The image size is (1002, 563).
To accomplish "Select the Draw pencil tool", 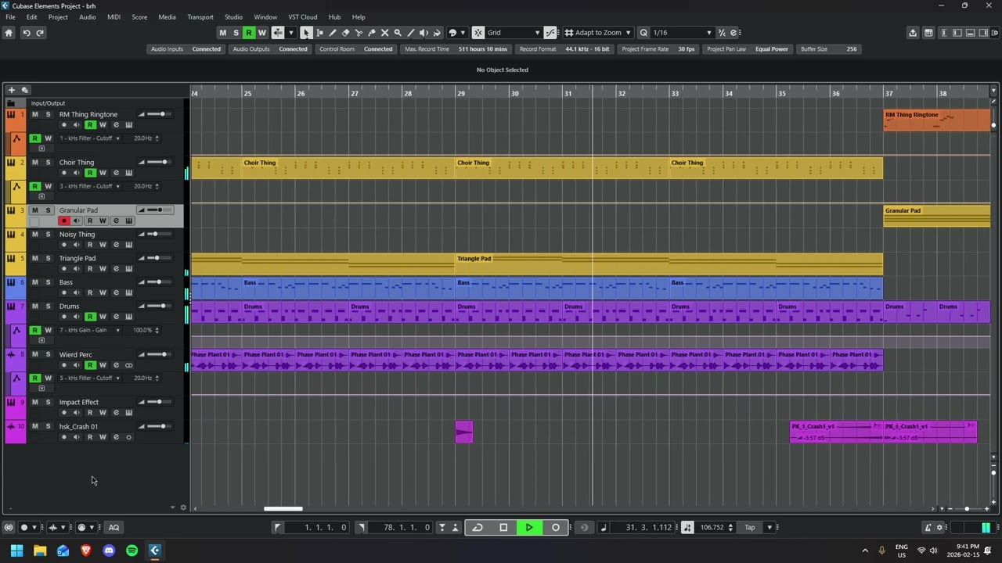I will pos(333,33).
